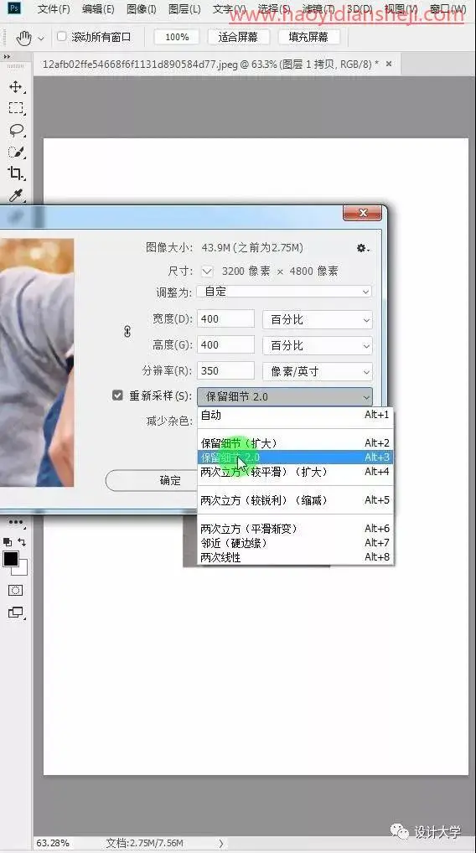This screenshot has height=853, width=476.
Task: Open the Height unit percent dropdown
Action: pos(317,345)
